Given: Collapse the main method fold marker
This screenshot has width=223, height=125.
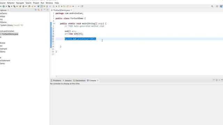Looking at the screenshot, I should point(55,24).
